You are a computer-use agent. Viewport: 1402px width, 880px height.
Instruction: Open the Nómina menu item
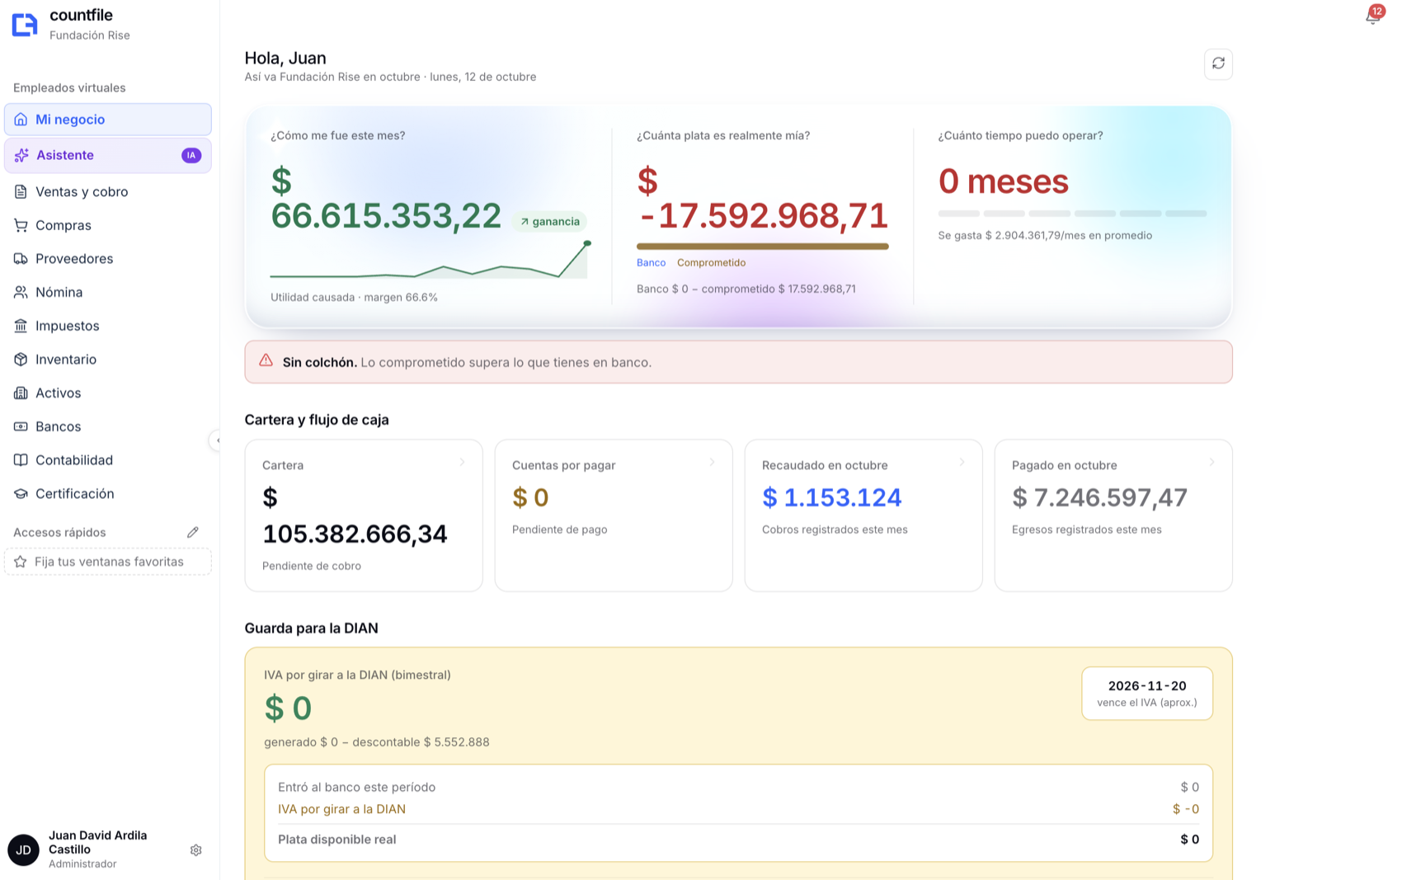pos(108,292)
